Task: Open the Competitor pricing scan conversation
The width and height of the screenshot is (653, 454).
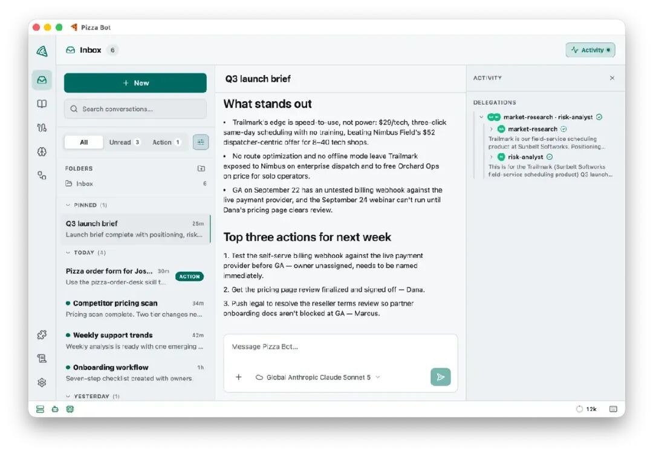Action: tap(135, 309)
